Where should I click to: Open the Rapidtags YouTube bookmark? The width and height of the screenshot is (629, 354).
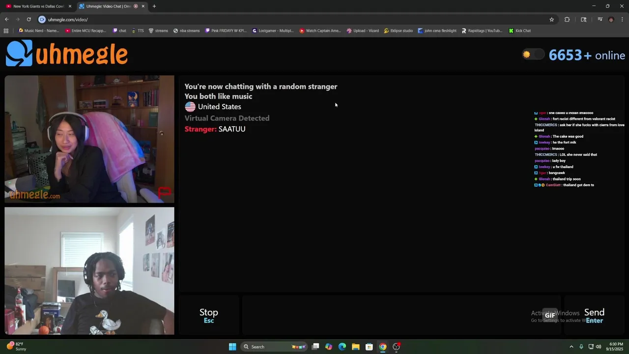[482, 30]
